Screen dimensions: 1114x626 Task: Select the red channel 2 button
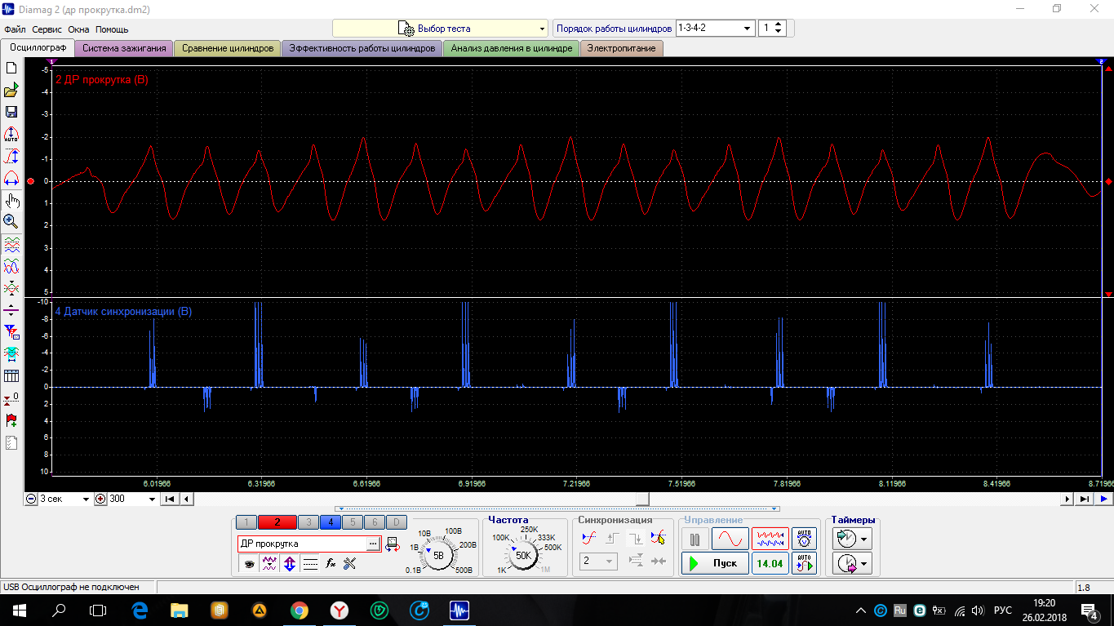[277, 522]
